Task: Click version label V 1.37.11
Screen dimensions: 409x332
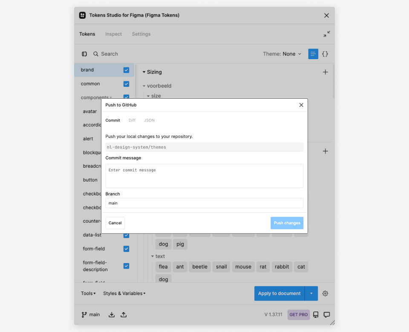Action: point(274,315)
